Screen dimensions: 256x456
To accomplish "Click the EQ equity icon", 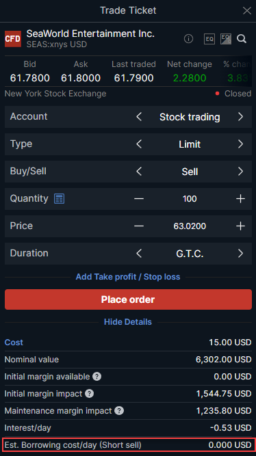I will coord(209,39).
